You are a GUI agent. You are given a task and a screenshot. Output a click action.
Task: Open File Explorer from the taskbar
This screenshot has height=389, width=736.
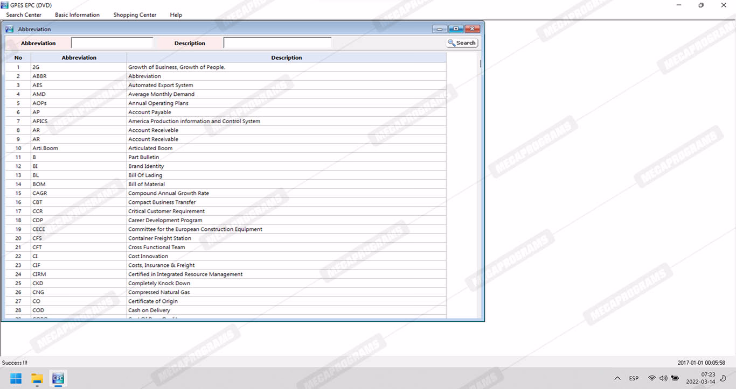pos(37,379)
